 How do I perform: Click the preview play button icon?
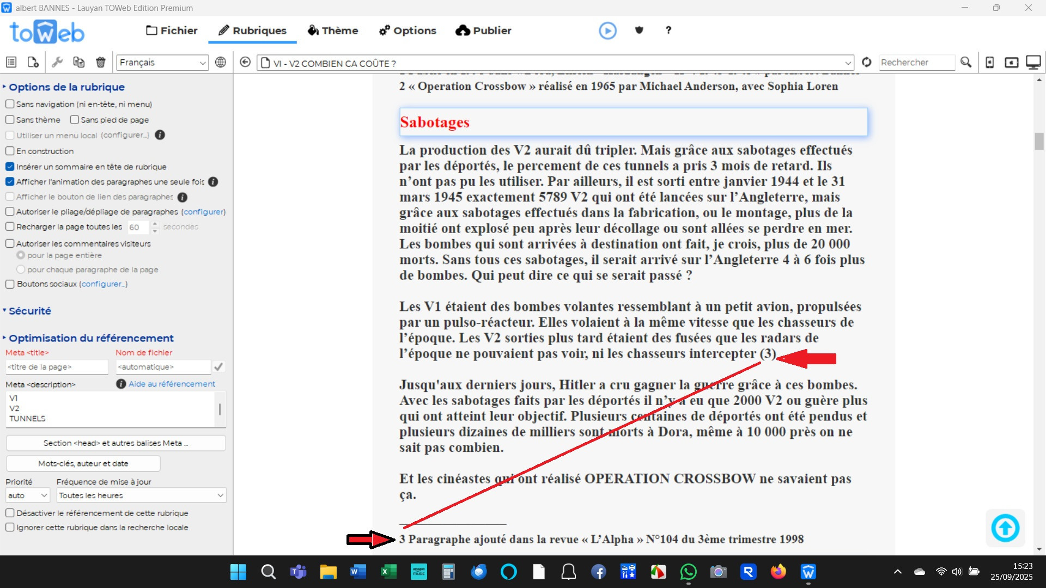[x=607, y=30]
